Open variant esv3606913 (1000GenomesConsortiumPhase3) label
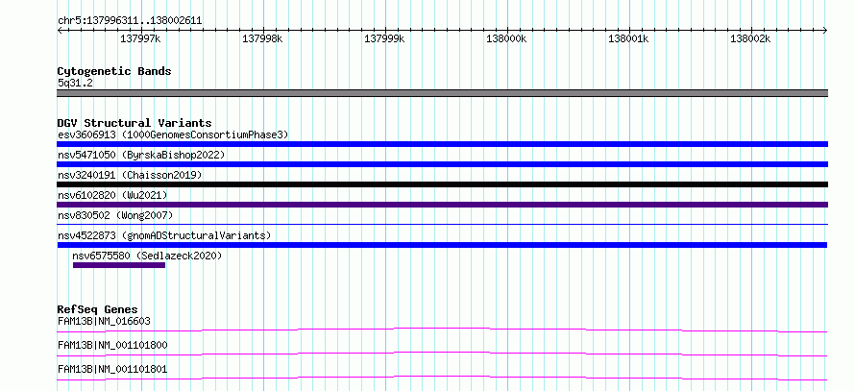855x391 pixels. [x=173, y=134]
